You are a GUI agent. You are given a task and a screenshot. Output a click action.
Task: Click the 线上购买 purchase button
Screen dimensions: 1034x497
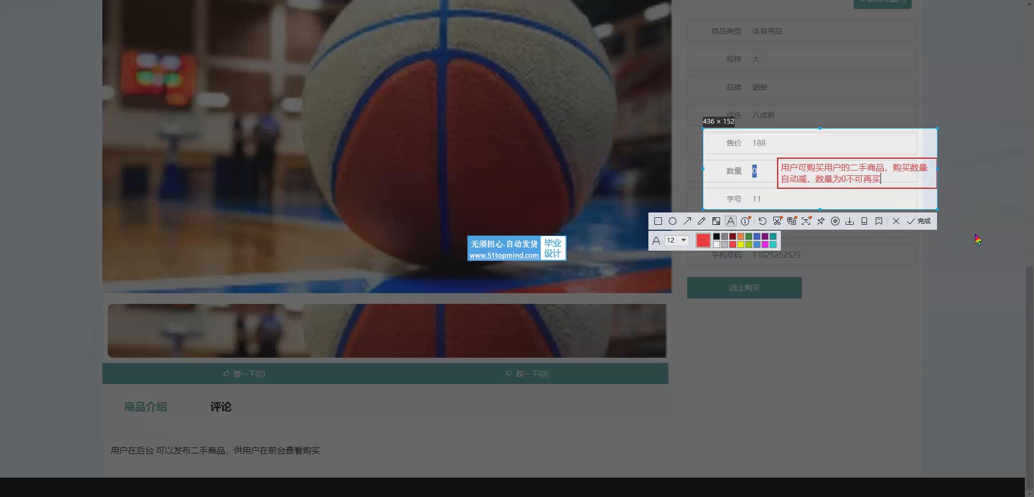click(744, 288)
